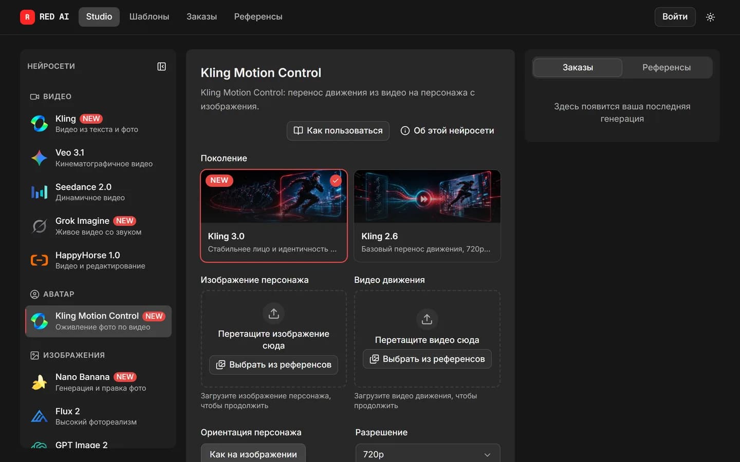Select Veo 3.1 Кинематографичное видео
740x462 pixels.
coord(98,158)
